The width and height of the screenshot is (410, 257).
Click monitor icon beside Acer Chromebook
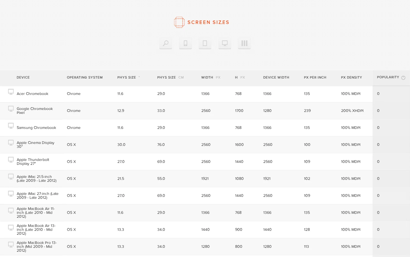click(11, 92)
